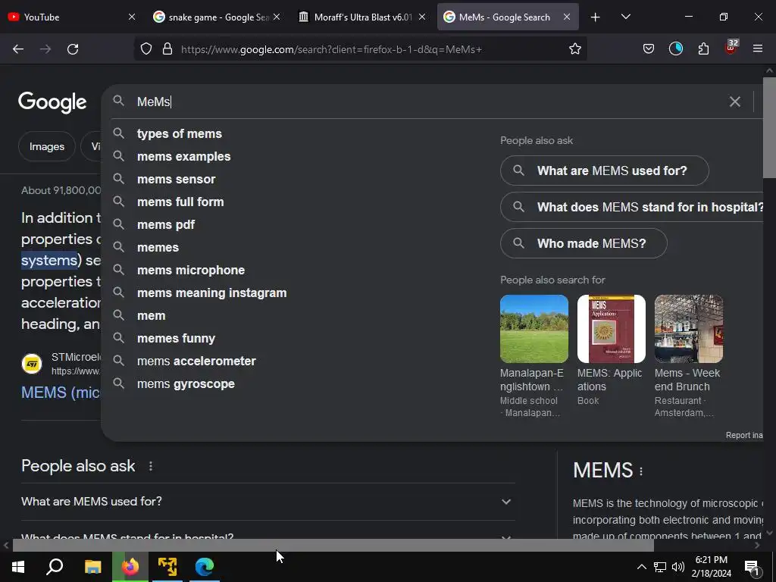Open the Firefox extensions puzzle icon
The image size is (776, 582).
[703, 49]
